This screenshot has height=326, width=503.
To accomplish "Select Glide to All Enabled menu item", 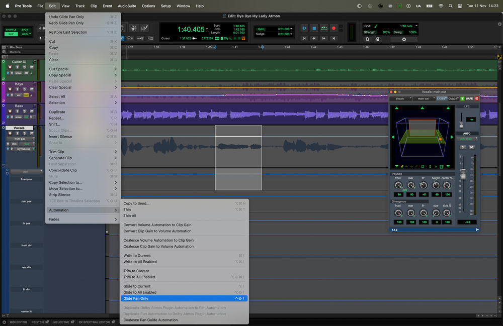I will point(140,292).
